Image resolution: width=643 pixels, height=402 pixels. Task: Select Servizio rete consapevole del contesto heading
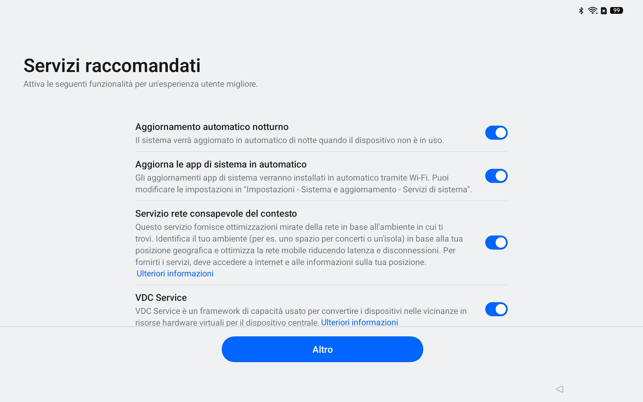(216, 214)
